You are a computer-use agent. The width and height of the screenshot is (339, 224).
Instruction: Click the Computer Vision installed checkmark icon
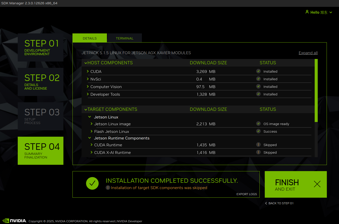pyautogui.click(x=258, y=86)
